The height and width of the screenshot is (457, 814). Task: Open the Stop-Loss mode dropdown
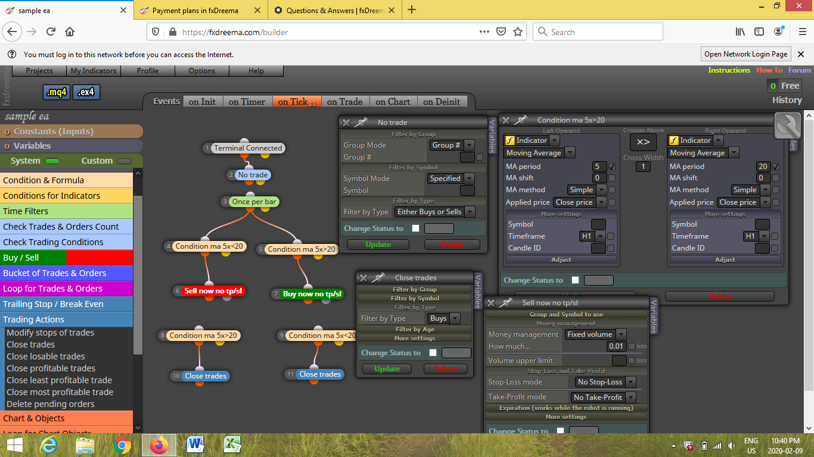605,382
